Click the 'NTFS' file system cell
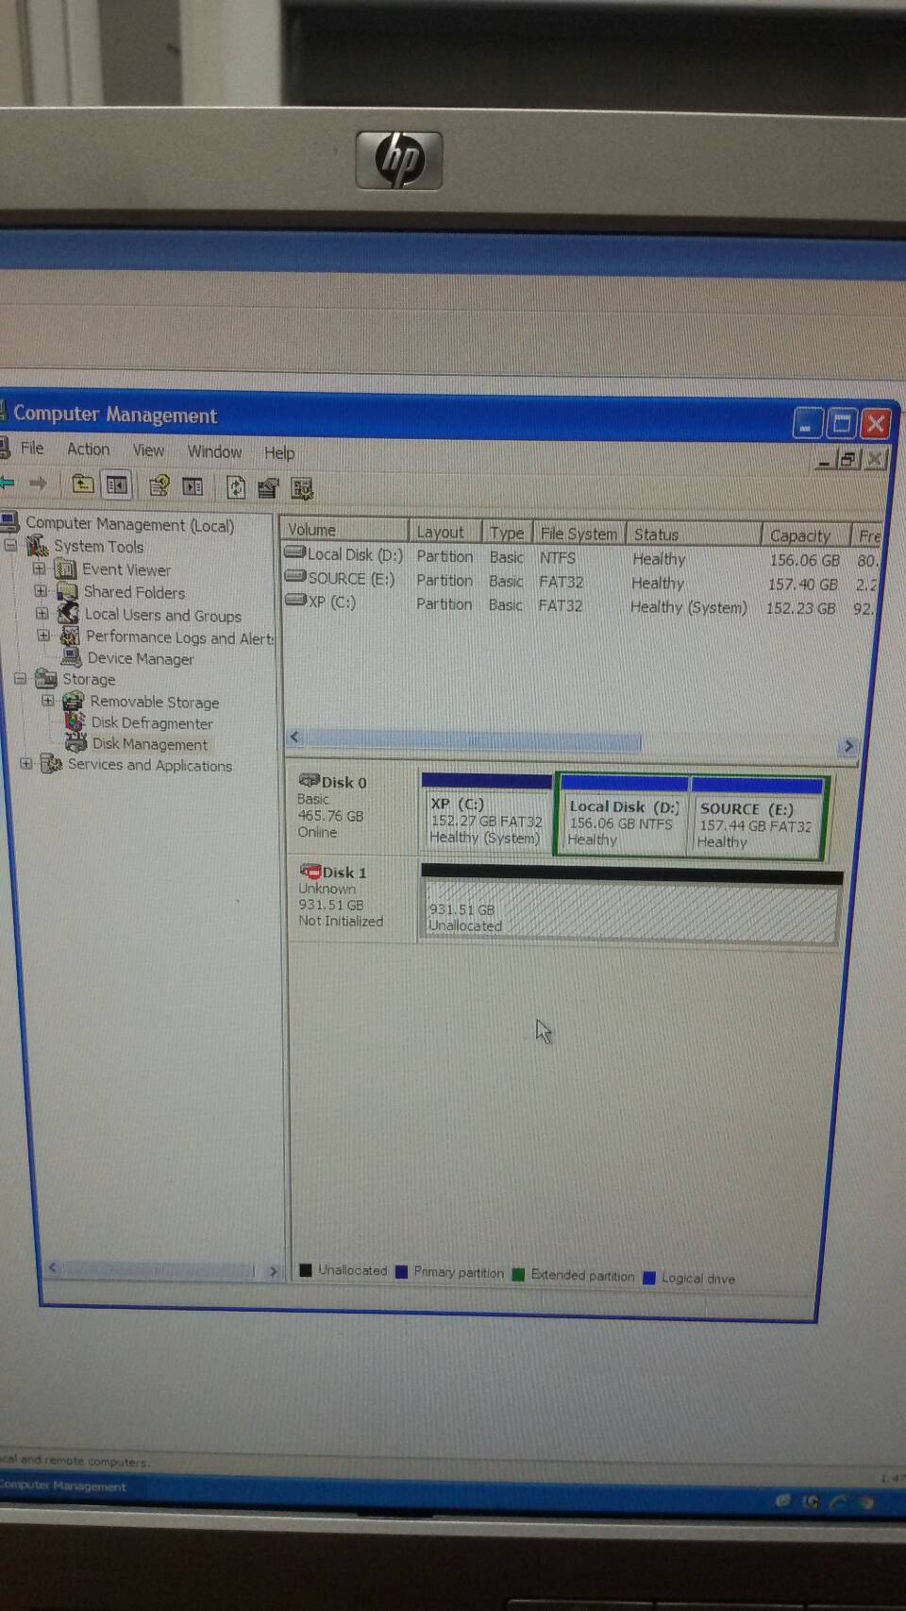 (x=557, y=558)
